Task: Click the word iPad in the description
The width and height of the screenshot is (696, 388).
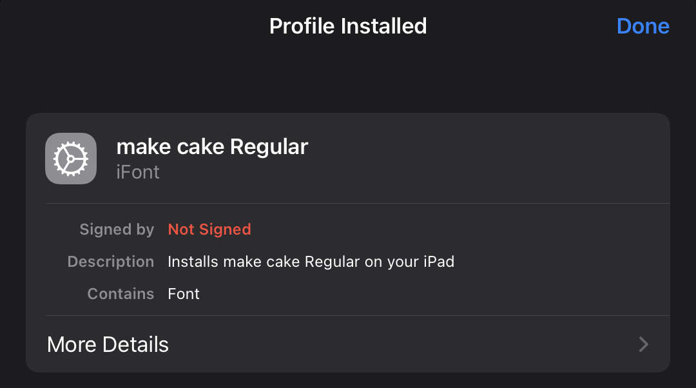Action: (x=438, y=262)
